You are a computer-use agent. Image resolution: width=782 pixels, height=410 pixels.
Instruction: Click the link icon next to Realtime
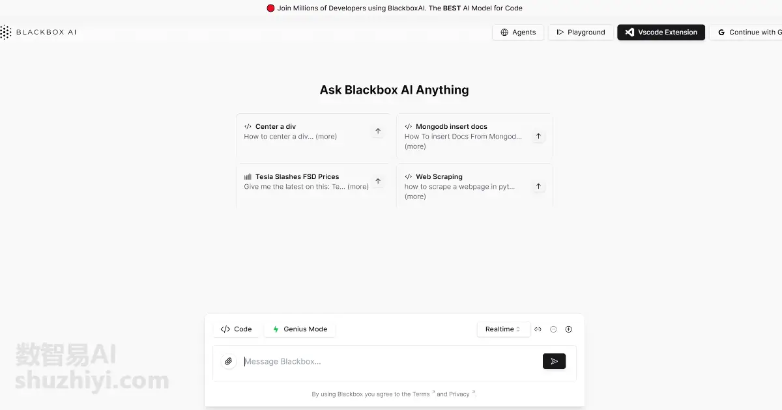coord(538,329)
